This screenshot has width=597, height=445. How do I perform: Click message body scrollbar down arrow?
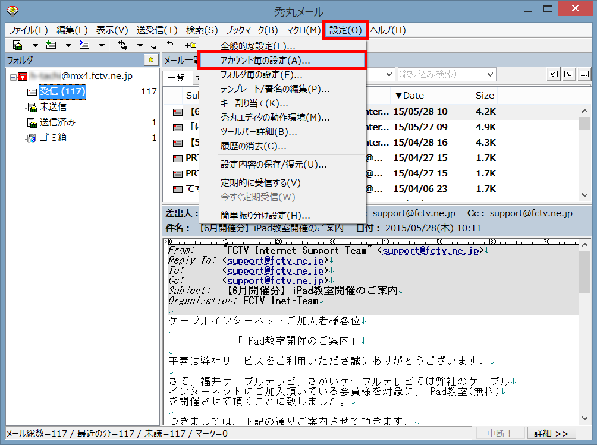coord(585,419)
